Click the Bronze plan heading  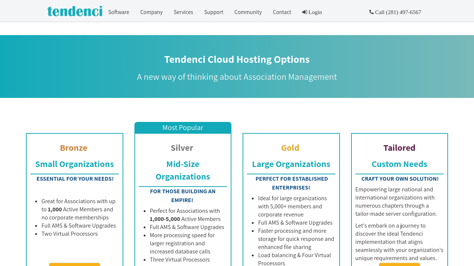point(74,148)
